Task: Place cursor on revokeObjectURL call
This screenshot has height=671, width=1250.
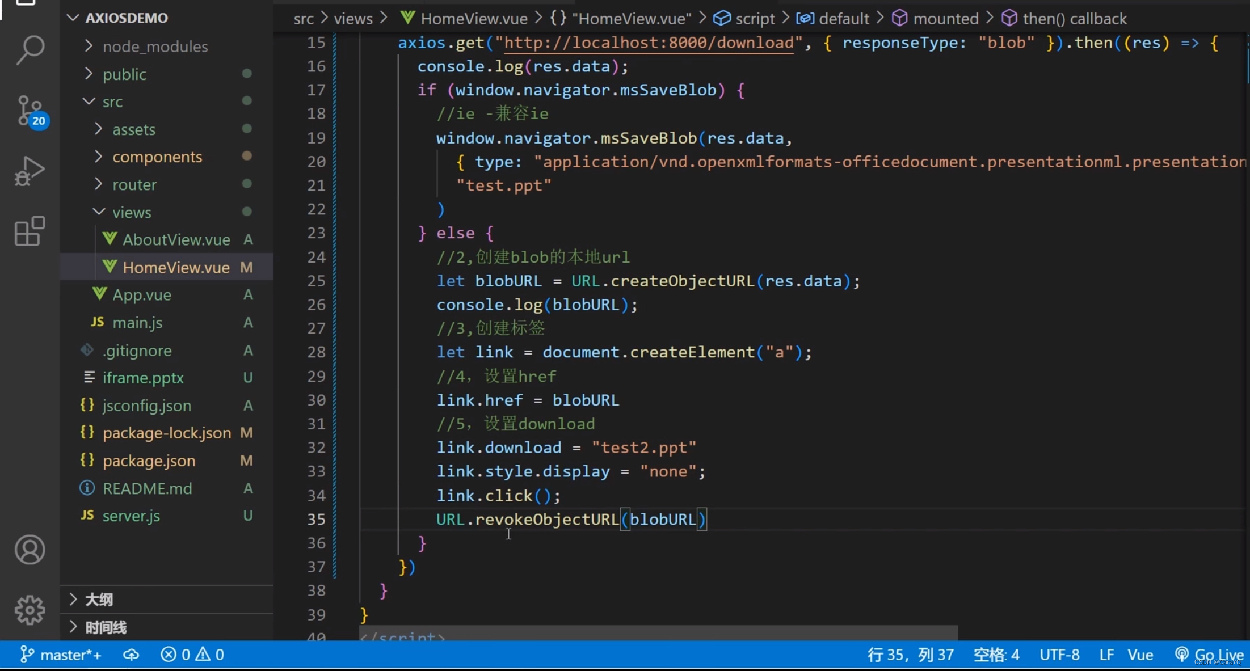Action: tap(547, 520)
